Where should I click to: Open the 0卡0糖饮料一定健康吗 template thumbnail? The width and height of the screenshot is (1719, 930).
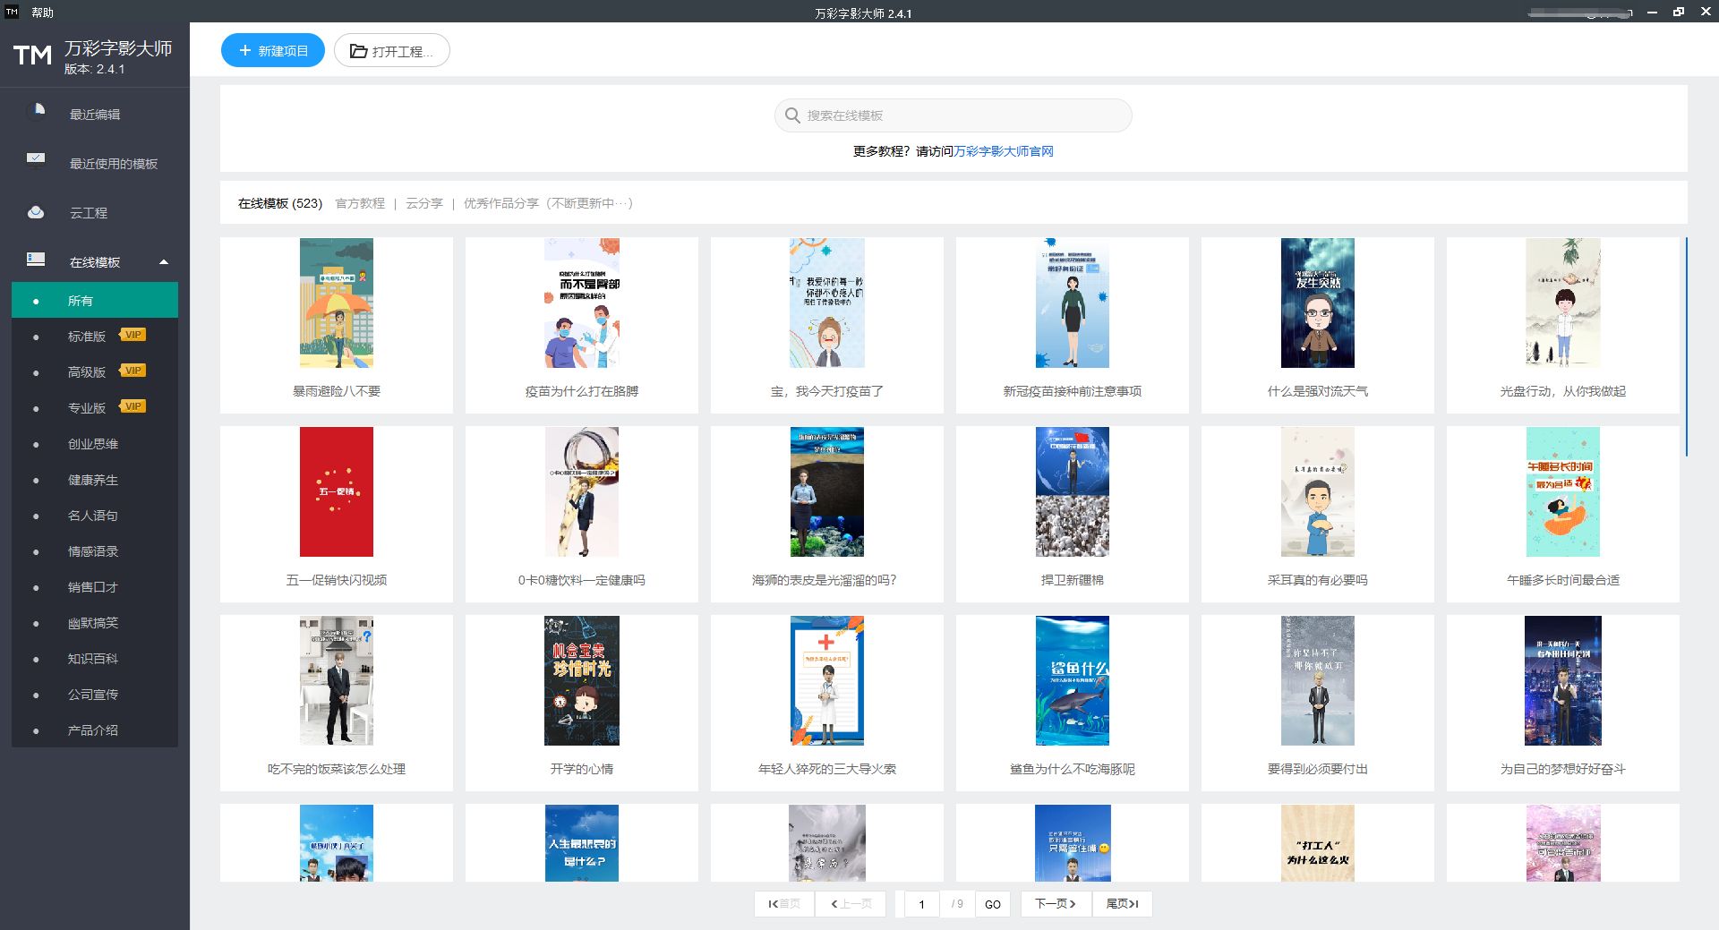[x=582, y=491]
